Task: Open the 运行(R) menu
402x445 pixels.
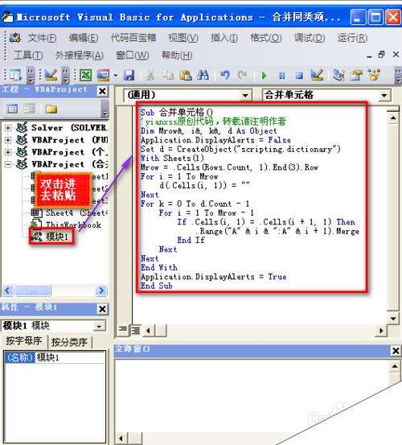Action: coord(352,38)
